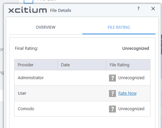Select the Administrator provider row

click(82, 78)
